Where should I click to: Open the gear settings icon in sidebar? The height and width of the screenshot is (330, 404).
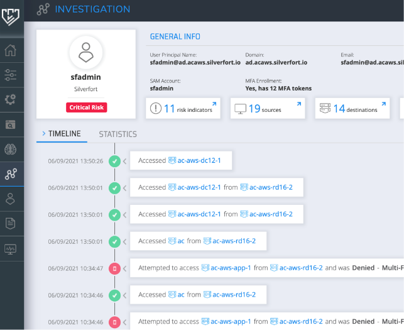point(11,100)
